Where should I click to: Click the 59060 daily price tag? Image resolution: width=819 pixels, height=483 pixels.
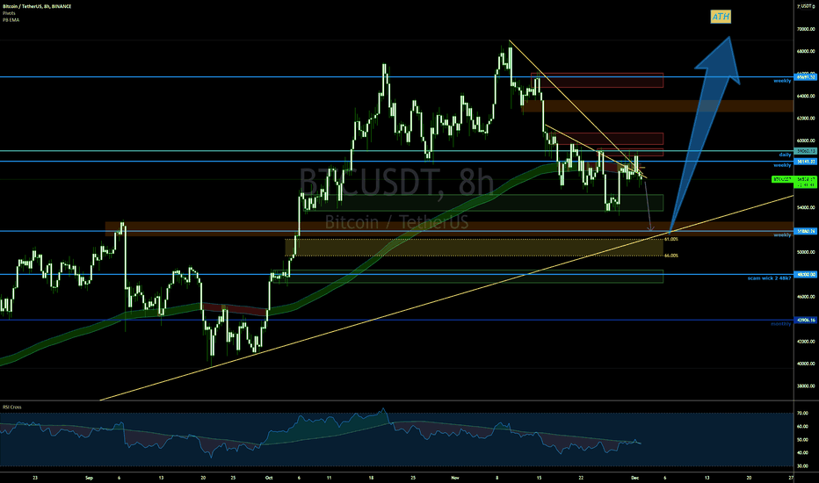[x=806, y=151]
